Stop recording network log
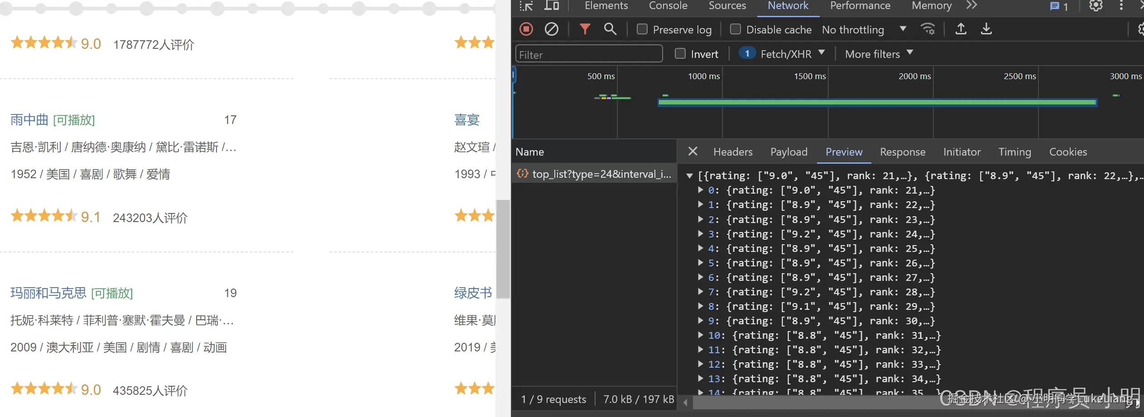 526,29
